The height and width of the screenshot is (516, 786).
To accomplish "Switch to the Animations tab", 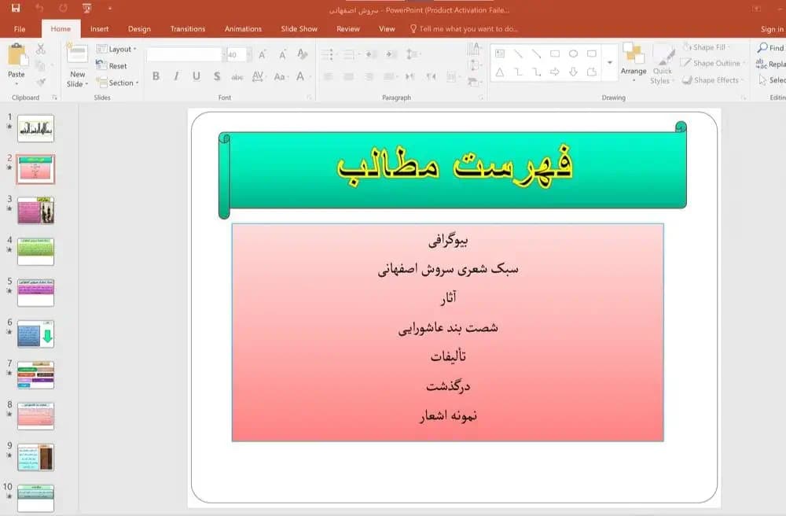I will point(243,29).
